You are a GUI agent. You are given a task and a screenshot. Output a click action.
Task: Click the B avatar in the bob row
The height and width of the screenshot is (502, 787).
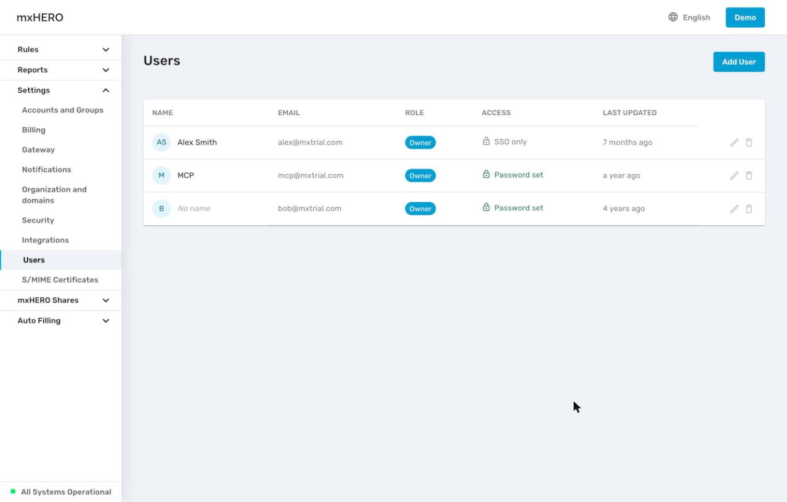tap(161, 209)
